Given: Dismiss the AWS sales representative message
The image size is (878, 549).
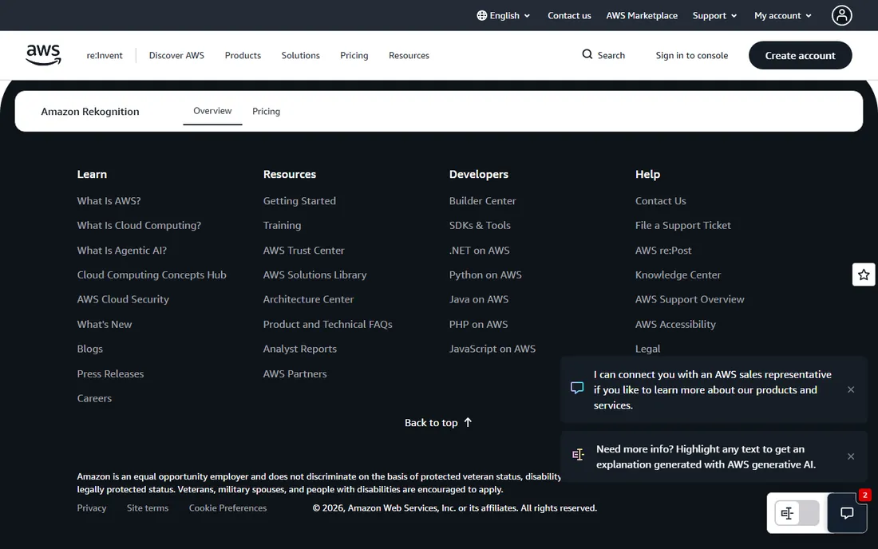Looking at the screenshot, I should [851, 389].
